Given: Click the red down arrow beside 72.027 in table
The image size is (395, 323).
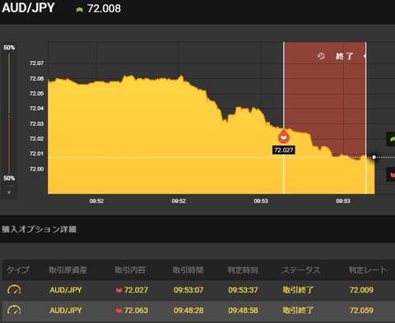Looking at the screenshot, I should (118, 290).
